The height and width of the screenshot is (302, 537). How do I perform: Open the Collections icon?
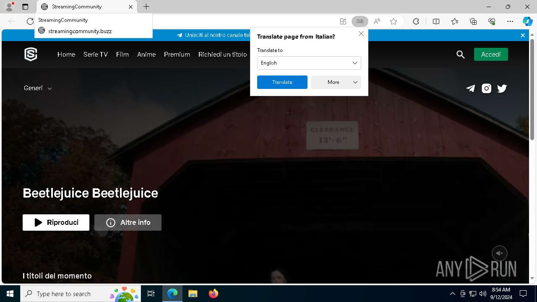point(473,21)
